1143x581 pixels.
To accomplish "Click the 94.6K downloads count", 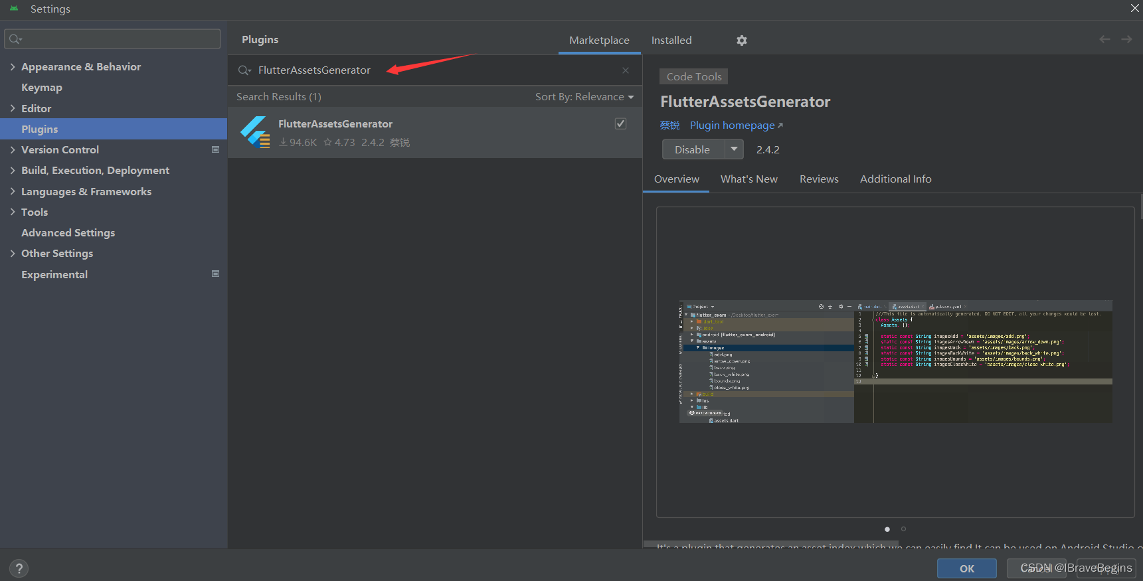I will click(298, 143).
